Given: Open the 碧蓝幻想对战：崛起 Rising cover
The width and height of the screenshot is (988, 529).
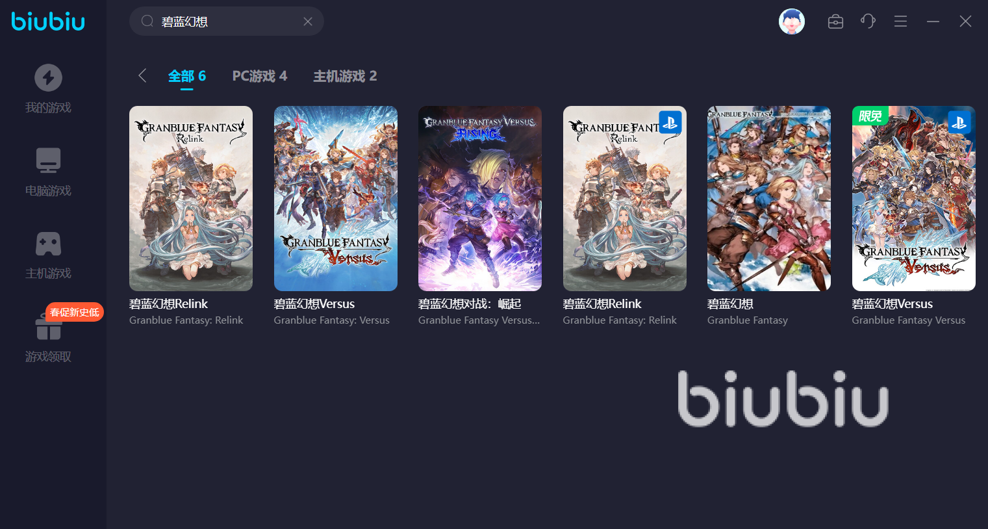Looking at the screenshot, I should click(x=480, y=198).
